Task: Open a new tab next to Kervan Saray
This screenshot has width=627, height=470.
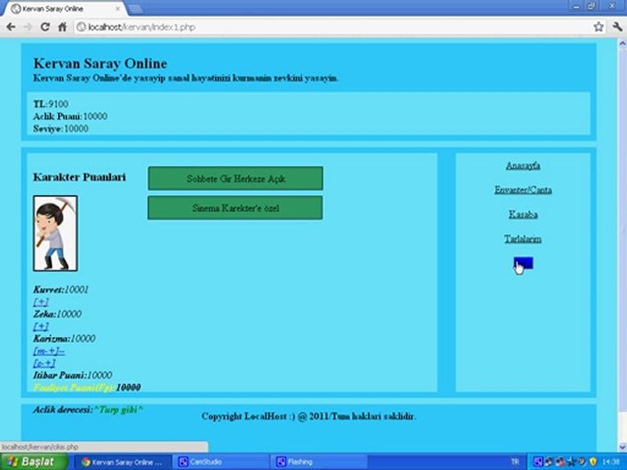Action: click(x=135, y=8)
